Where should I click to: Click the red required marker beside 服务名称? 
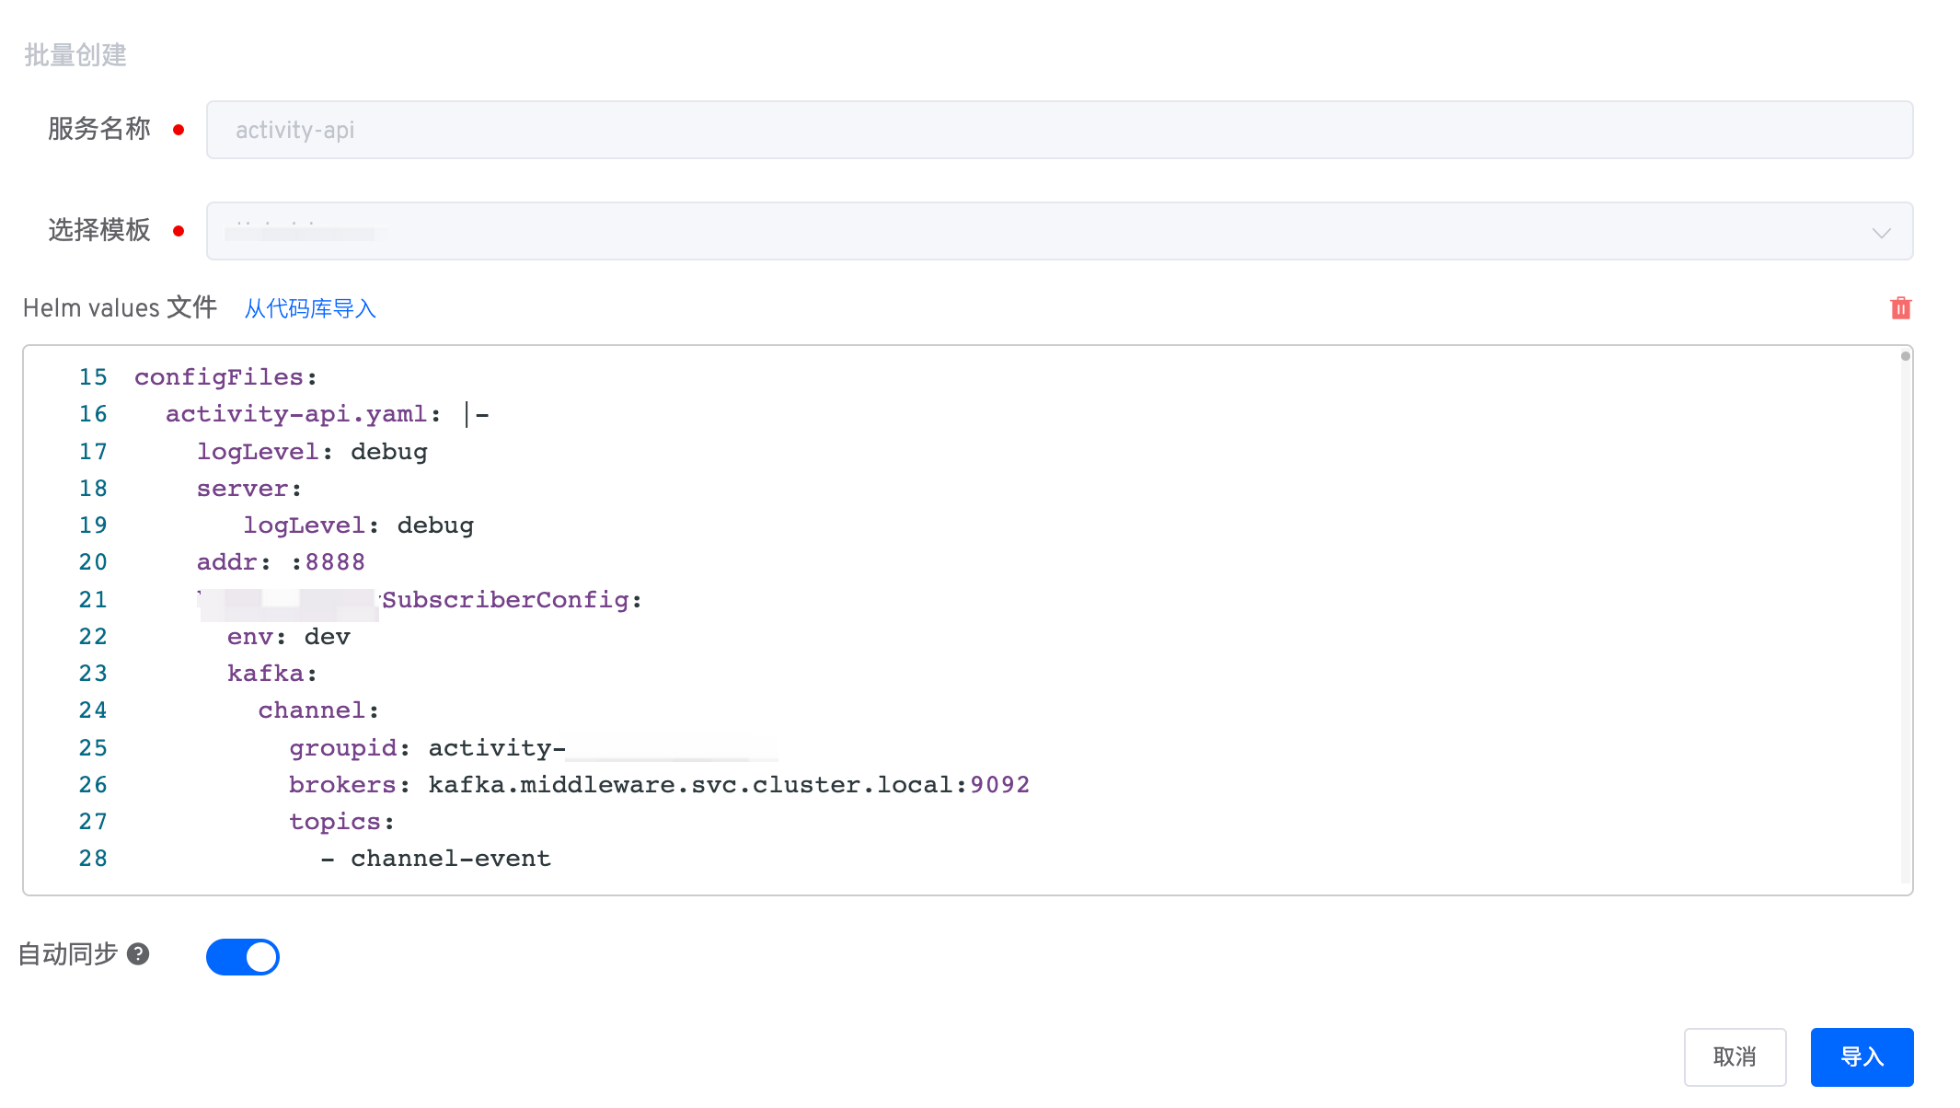pyautogui.click(x=180, y=130)
